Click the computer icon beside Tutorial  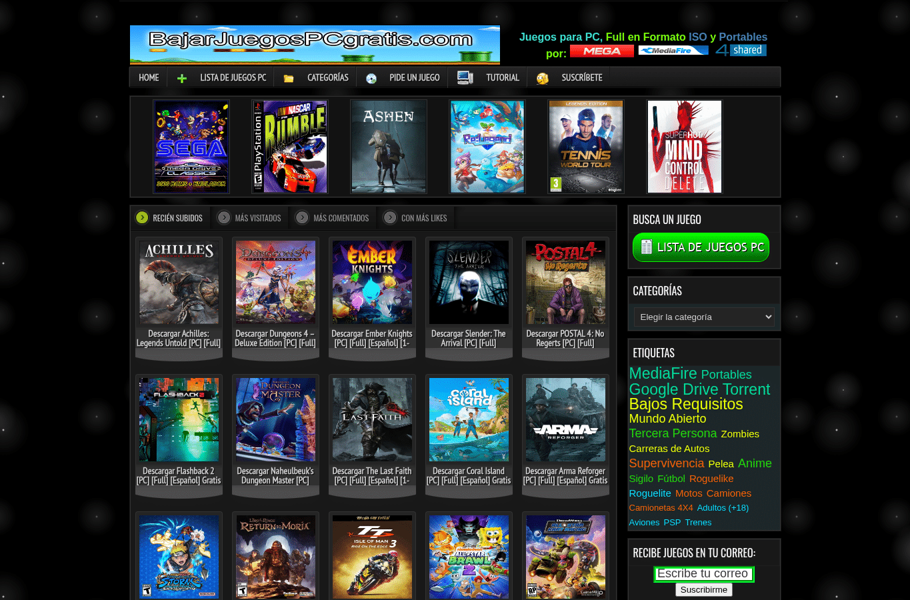(x=465, y=77)
